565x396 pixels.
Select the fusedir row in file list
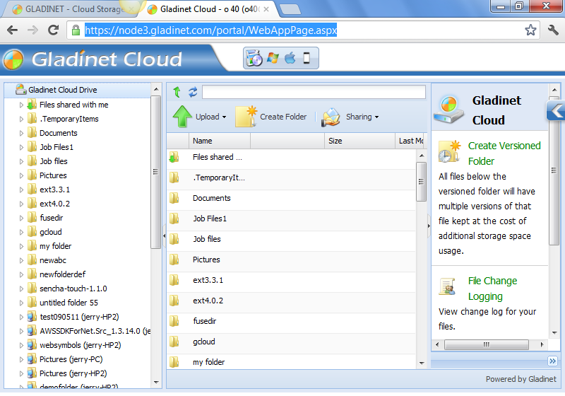(291, 321)
